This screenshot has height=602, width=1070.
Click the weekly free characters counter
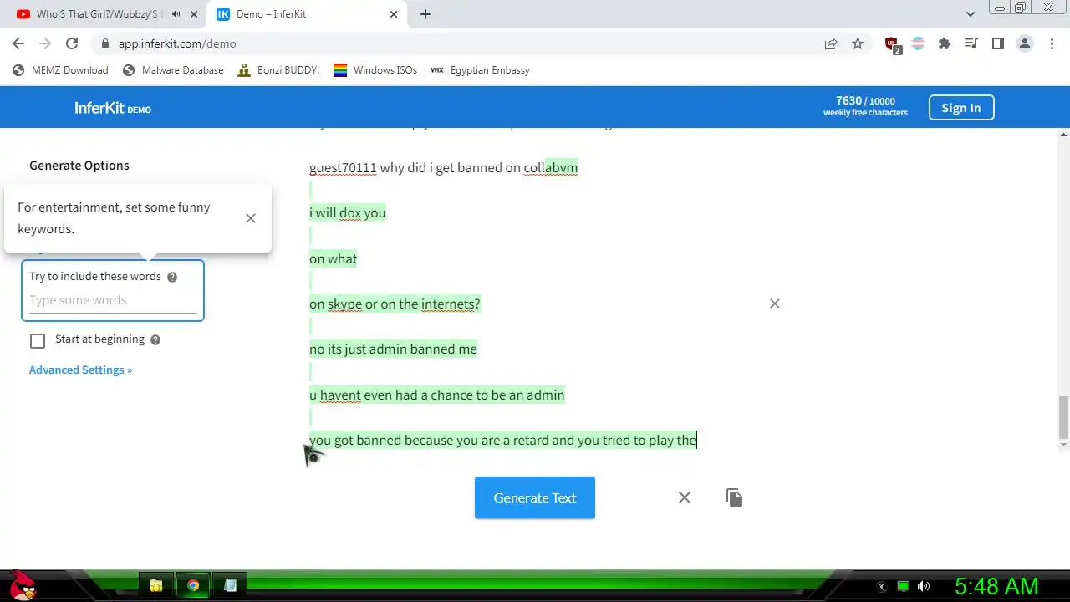[x=865, y=106]
